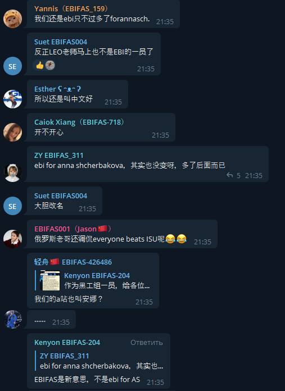The image size is (285, 391).
Task: Open sender name 轻舟 EBIFAS-426486
Action: (73, 262)
